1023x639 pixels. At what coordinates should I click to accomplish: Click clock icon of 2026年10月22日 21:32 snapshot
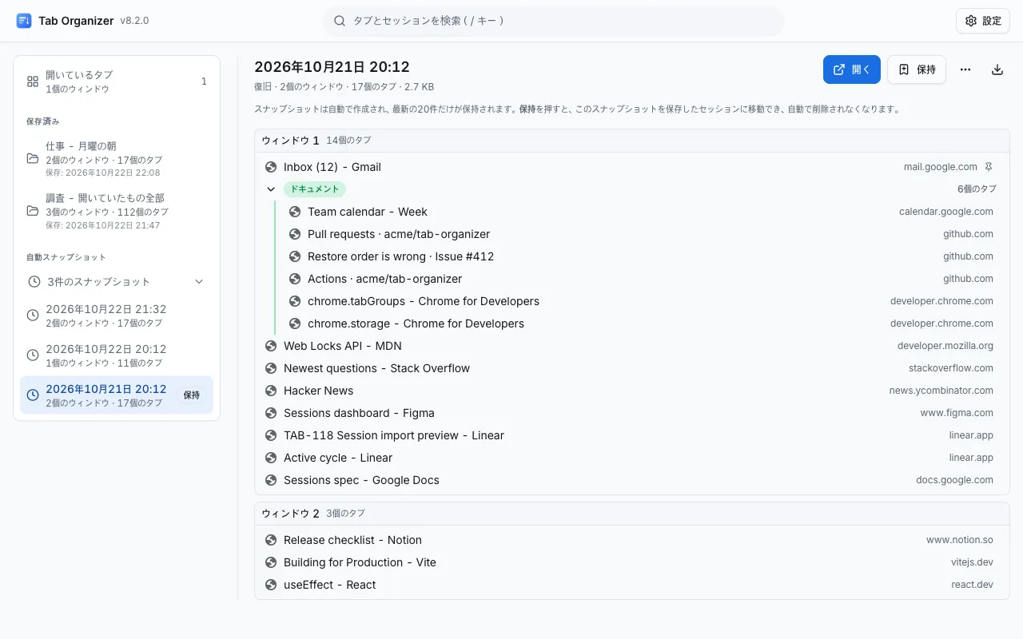point(33,316)
